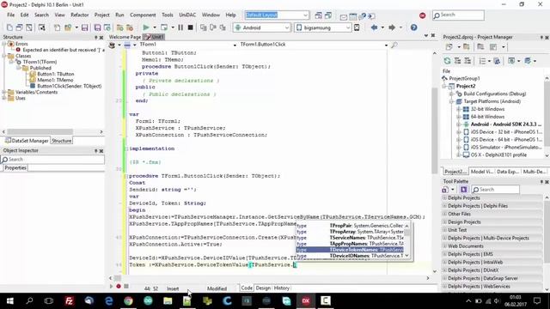Image resolution: width=550 pixels, height=309 pixels.
Task: Select the Delphi Projects | EMS palette category
Action: 470,254
